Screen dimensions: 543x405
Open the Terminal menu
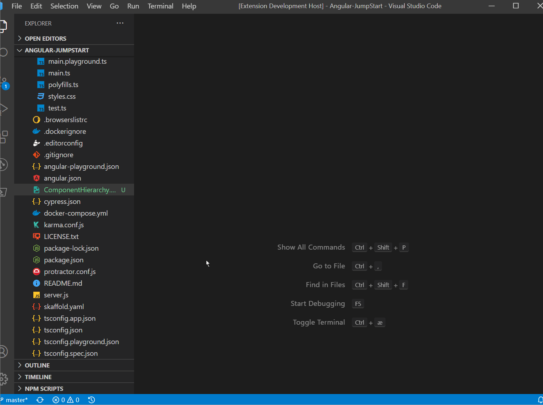click(x=160, y=6)
